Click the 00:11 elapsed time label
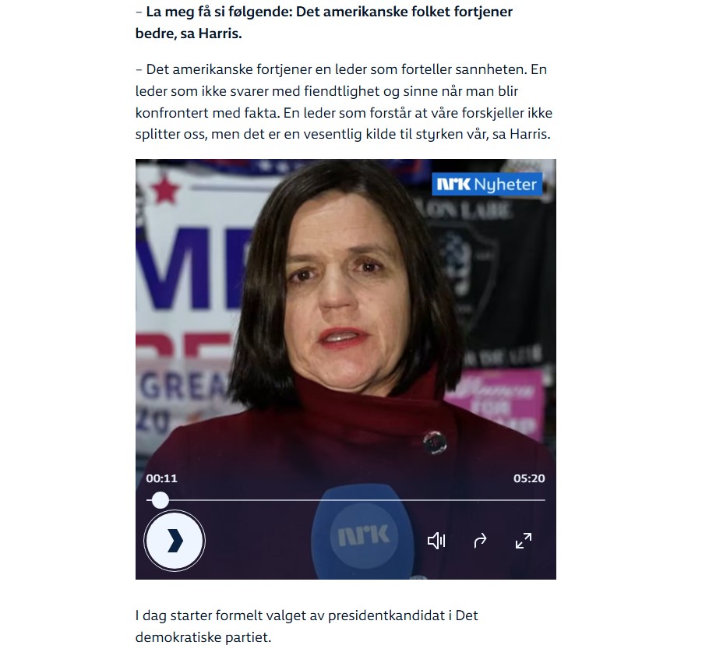 tap(161, 478)
